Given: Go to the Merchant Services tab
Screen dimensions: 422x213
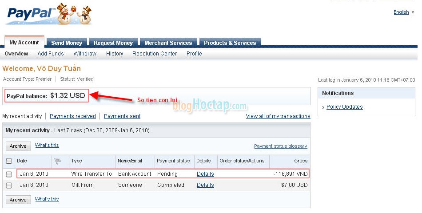Looking at the screenshot, I should 168,43.
